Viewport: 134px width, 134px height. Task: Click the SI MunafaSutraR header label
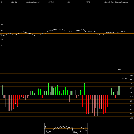coord(33,2)
